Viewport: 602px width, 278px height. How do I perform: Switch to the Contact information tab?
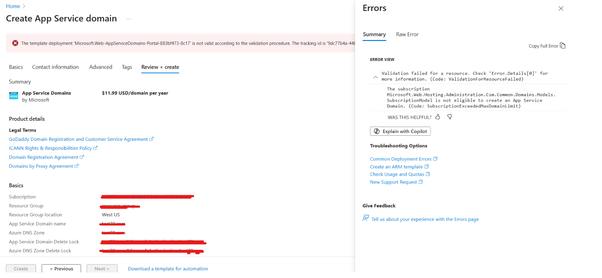pyautogui.click(x=55, y=67)
